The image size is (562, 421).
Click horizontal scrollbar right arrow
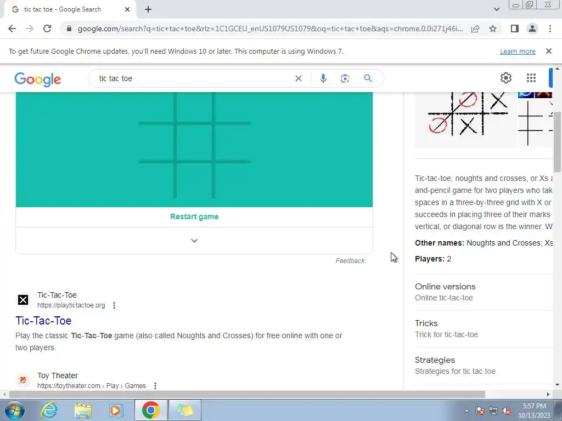548,395
